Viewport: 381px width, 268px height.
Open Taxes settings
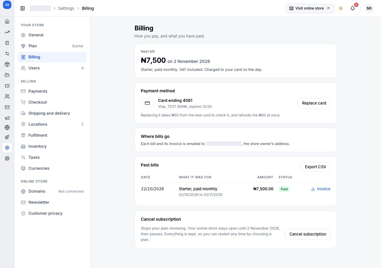pyautogui.click(x=52, y=158)
